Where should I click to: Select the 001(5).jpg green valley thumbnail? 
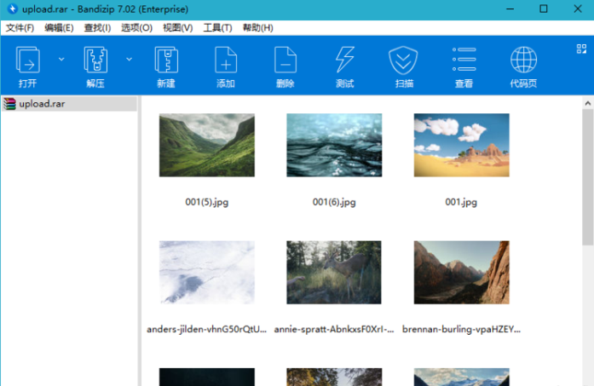(x=207, y=145)
